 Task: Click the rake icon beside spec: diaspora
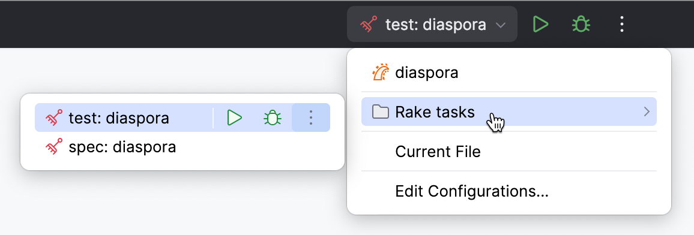coord(54,147)
